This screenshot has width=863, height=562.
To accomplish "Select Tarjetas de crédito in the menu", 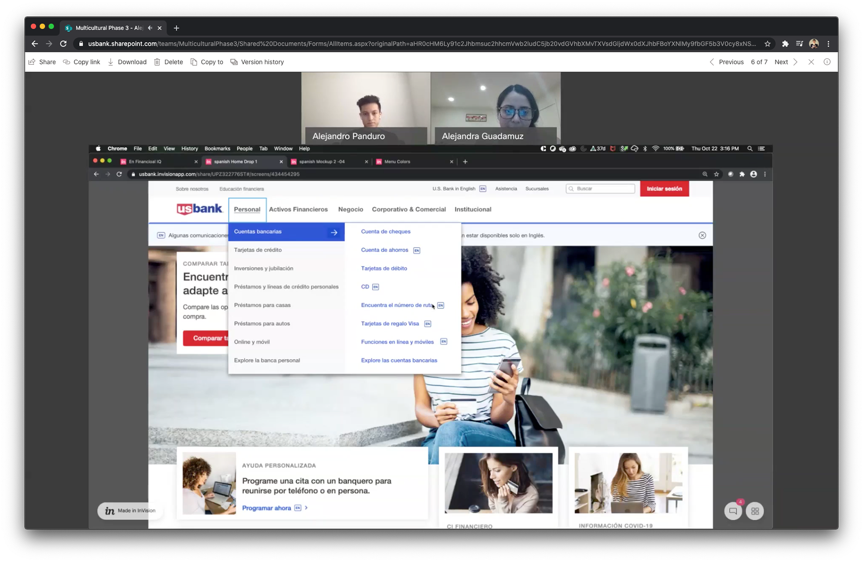I will pos(258,250).
